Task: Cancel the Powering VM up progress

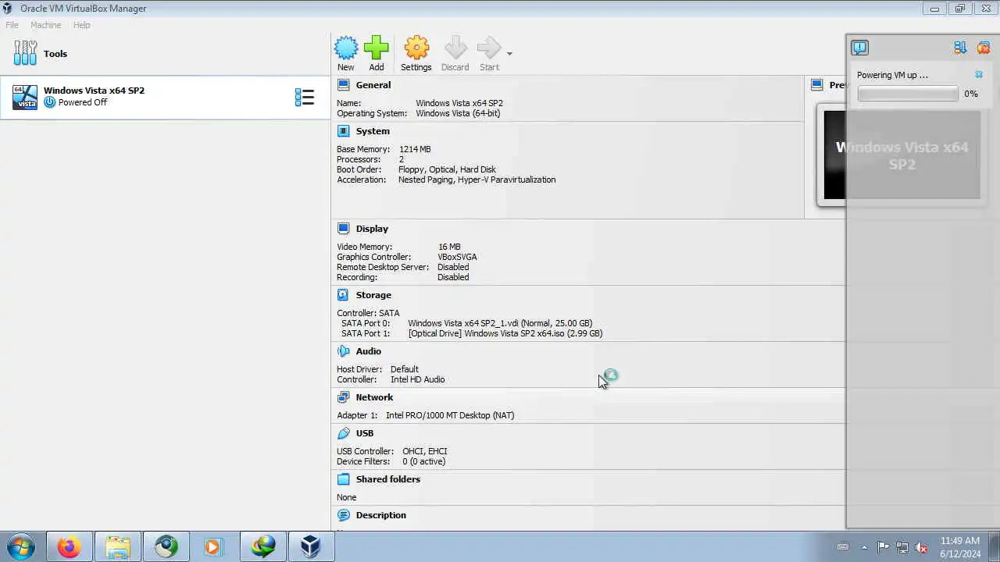Action: pyautogui.click(x=978, y=75)
